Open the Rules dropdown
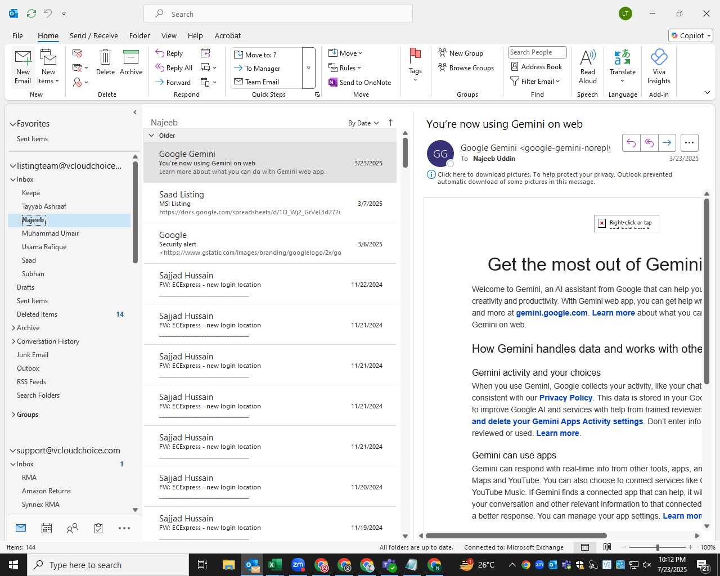This screenshot has height=576, width=720. pos(345,67)
